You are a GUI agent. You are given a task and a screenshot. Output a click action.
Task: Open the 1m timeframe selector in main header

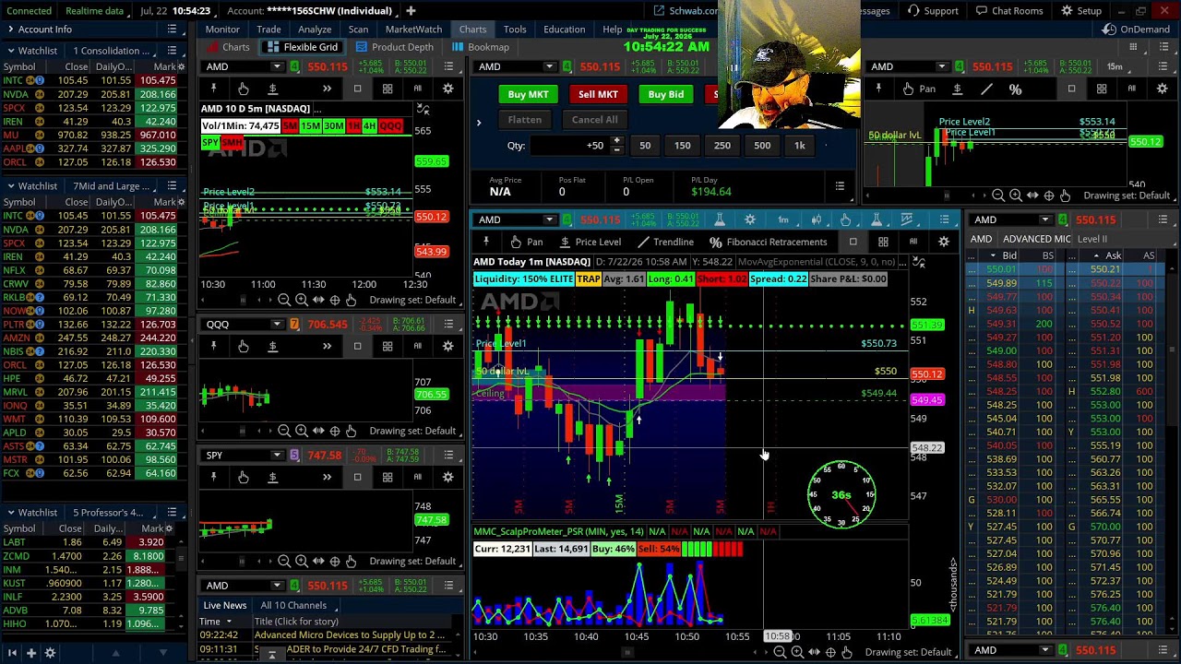pyautogui.click(x=782, y=219)
